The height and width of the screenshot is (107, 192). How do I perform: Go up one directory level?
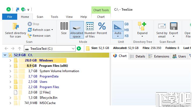tap(20, 49)
